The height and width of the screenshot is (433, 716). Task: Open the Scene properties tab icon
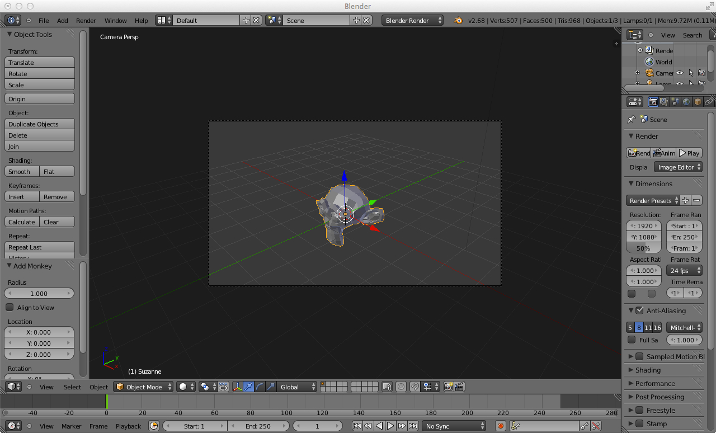tap(675, 102)
